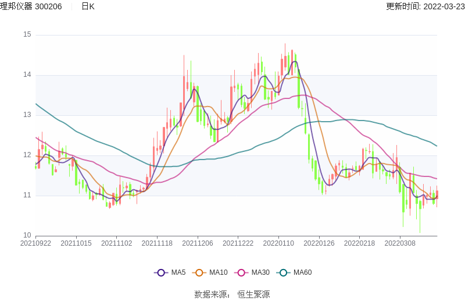Hide the MA10 series via its text label
The image size is (465, 301).
[219, 272]
